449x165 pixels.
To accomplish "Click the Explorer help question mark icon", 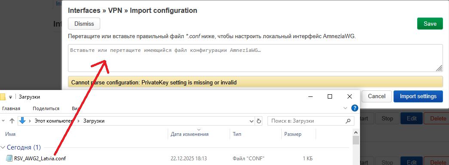I will (354, 108).
